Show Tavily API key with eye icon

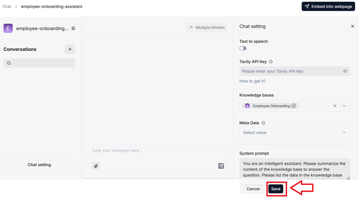pos(345,71)
